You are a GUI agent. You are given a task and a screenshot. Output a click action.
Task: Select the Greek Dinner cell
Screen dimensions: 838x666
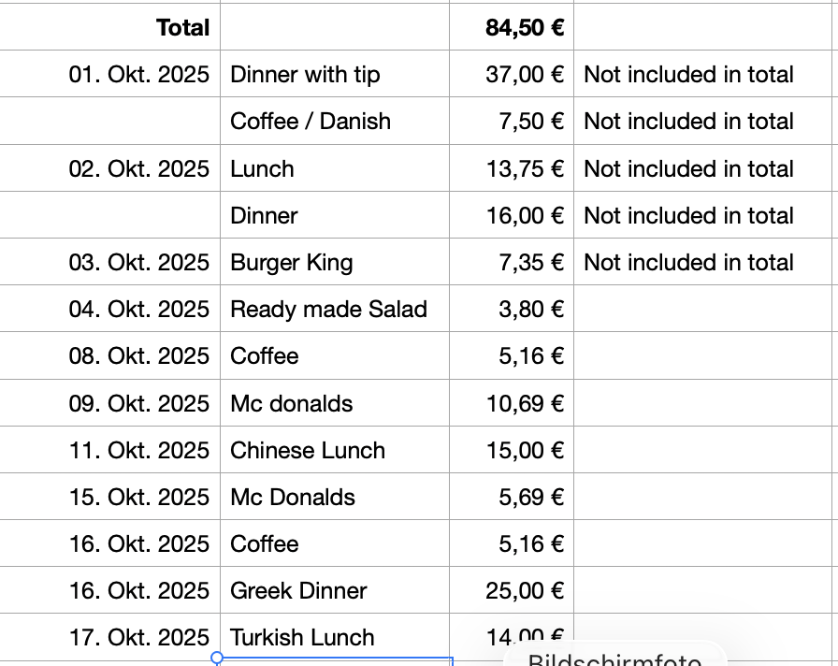[x=298, y=590]
